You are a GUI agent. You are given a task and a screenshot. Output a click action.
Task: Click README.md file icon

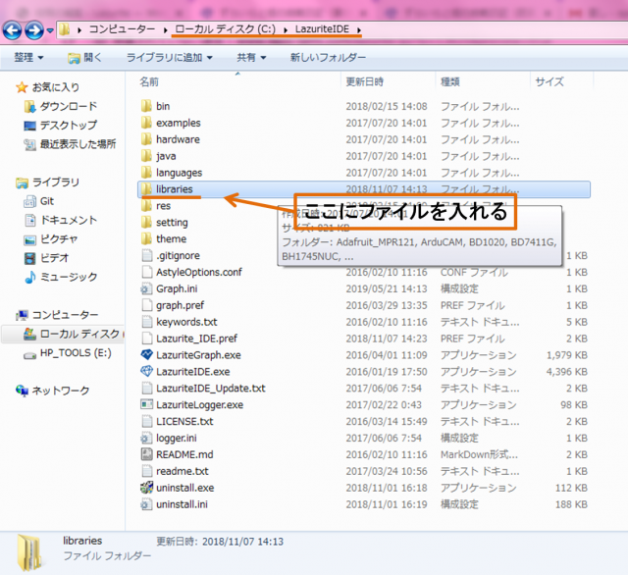(147, 454)
